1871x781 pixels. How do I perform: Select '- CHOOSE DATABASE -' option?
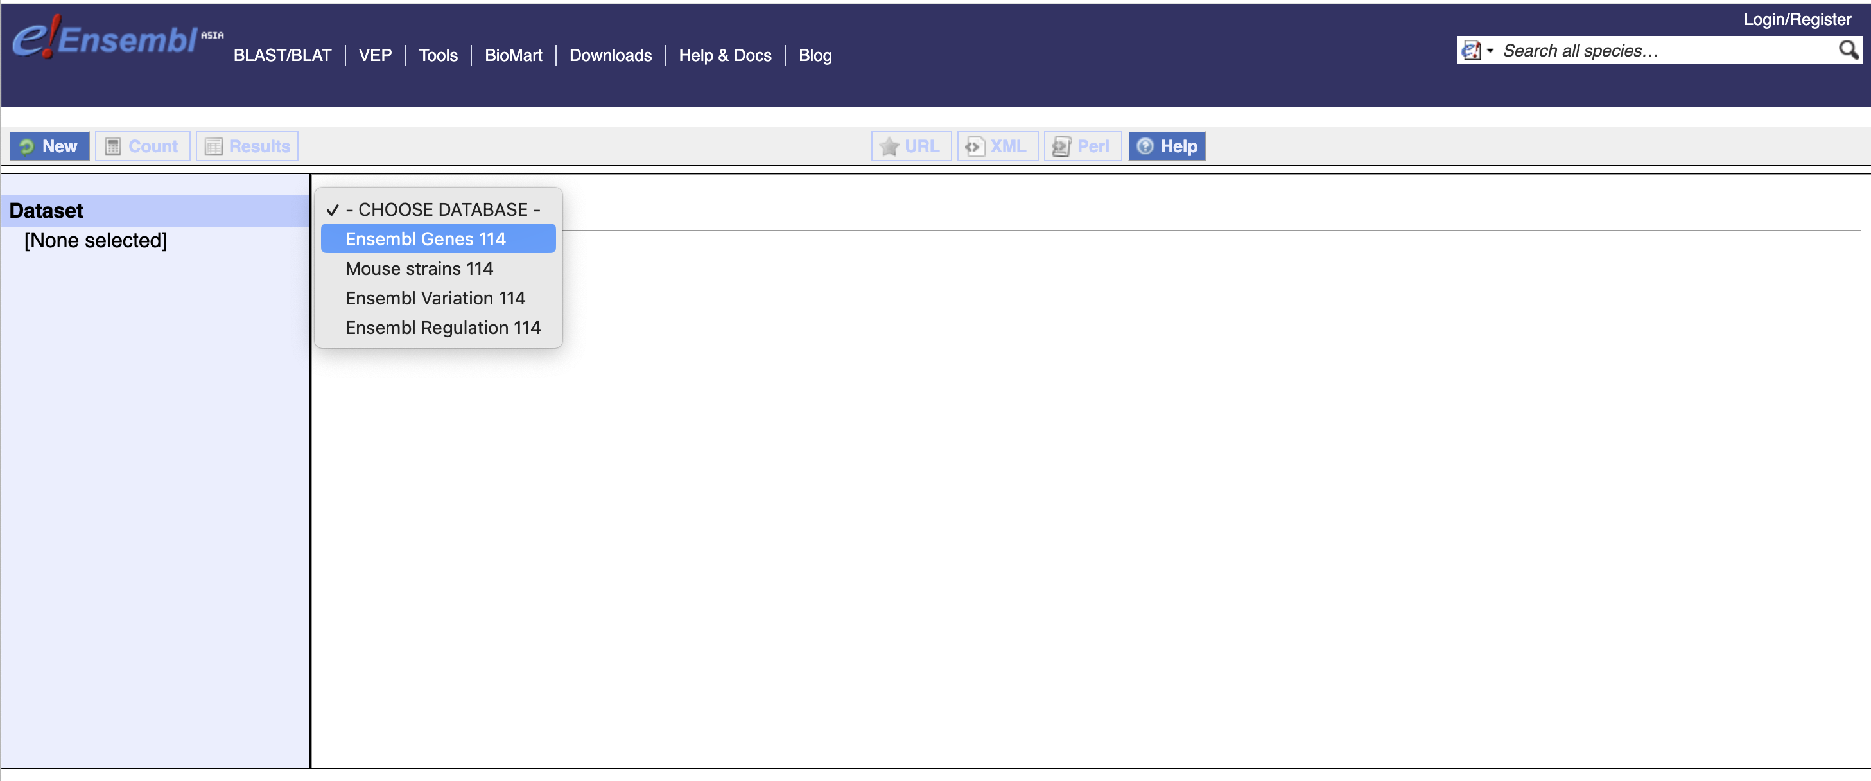(x=438, y=209)
